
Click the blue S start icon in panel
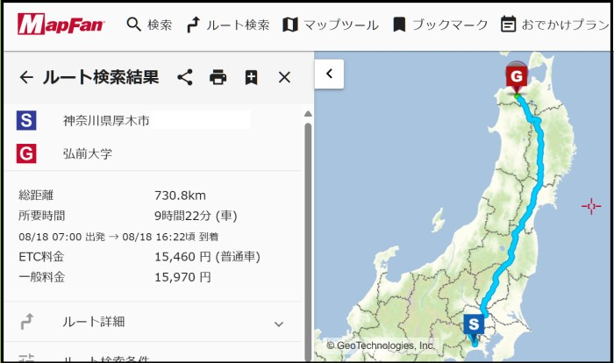click(x=26, y=120)
